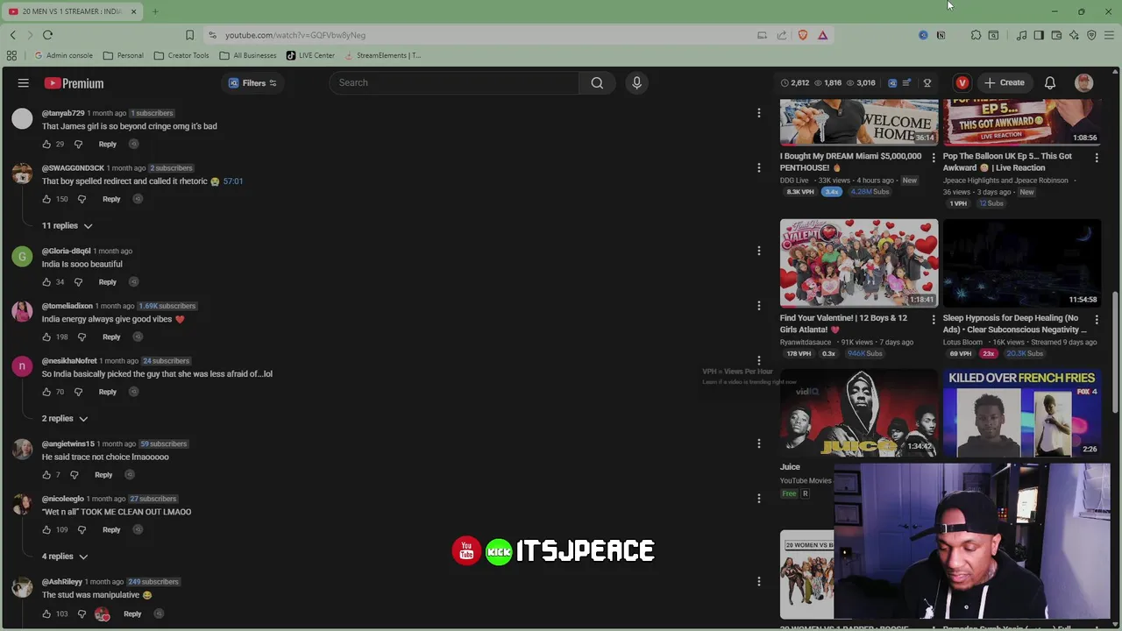Open the StreamElements bookmark
The image size is (1122, 631).
point(382,55)
